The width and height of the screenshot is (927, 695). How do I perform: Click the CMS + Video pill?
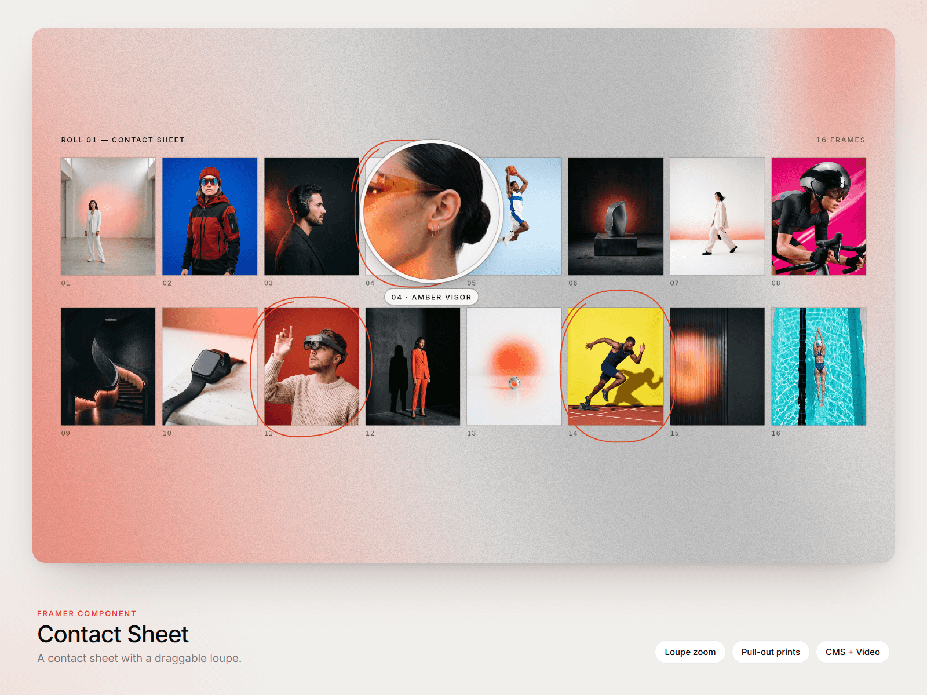(852, 652)
